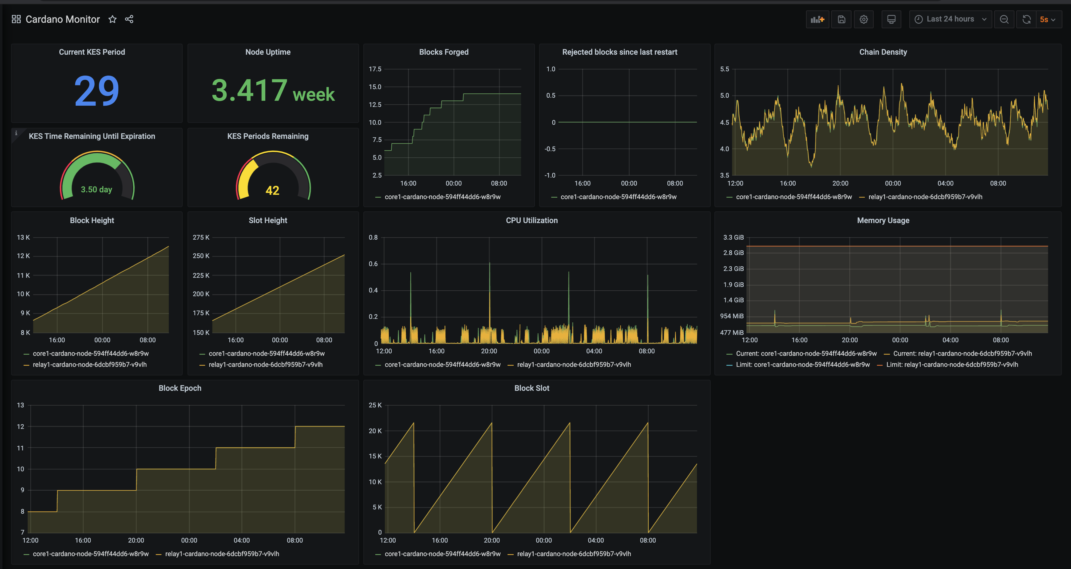Toggle relay1 series in Block Epoch legend
Screen dimensions: 1071x569
click(x=222, y=554)
